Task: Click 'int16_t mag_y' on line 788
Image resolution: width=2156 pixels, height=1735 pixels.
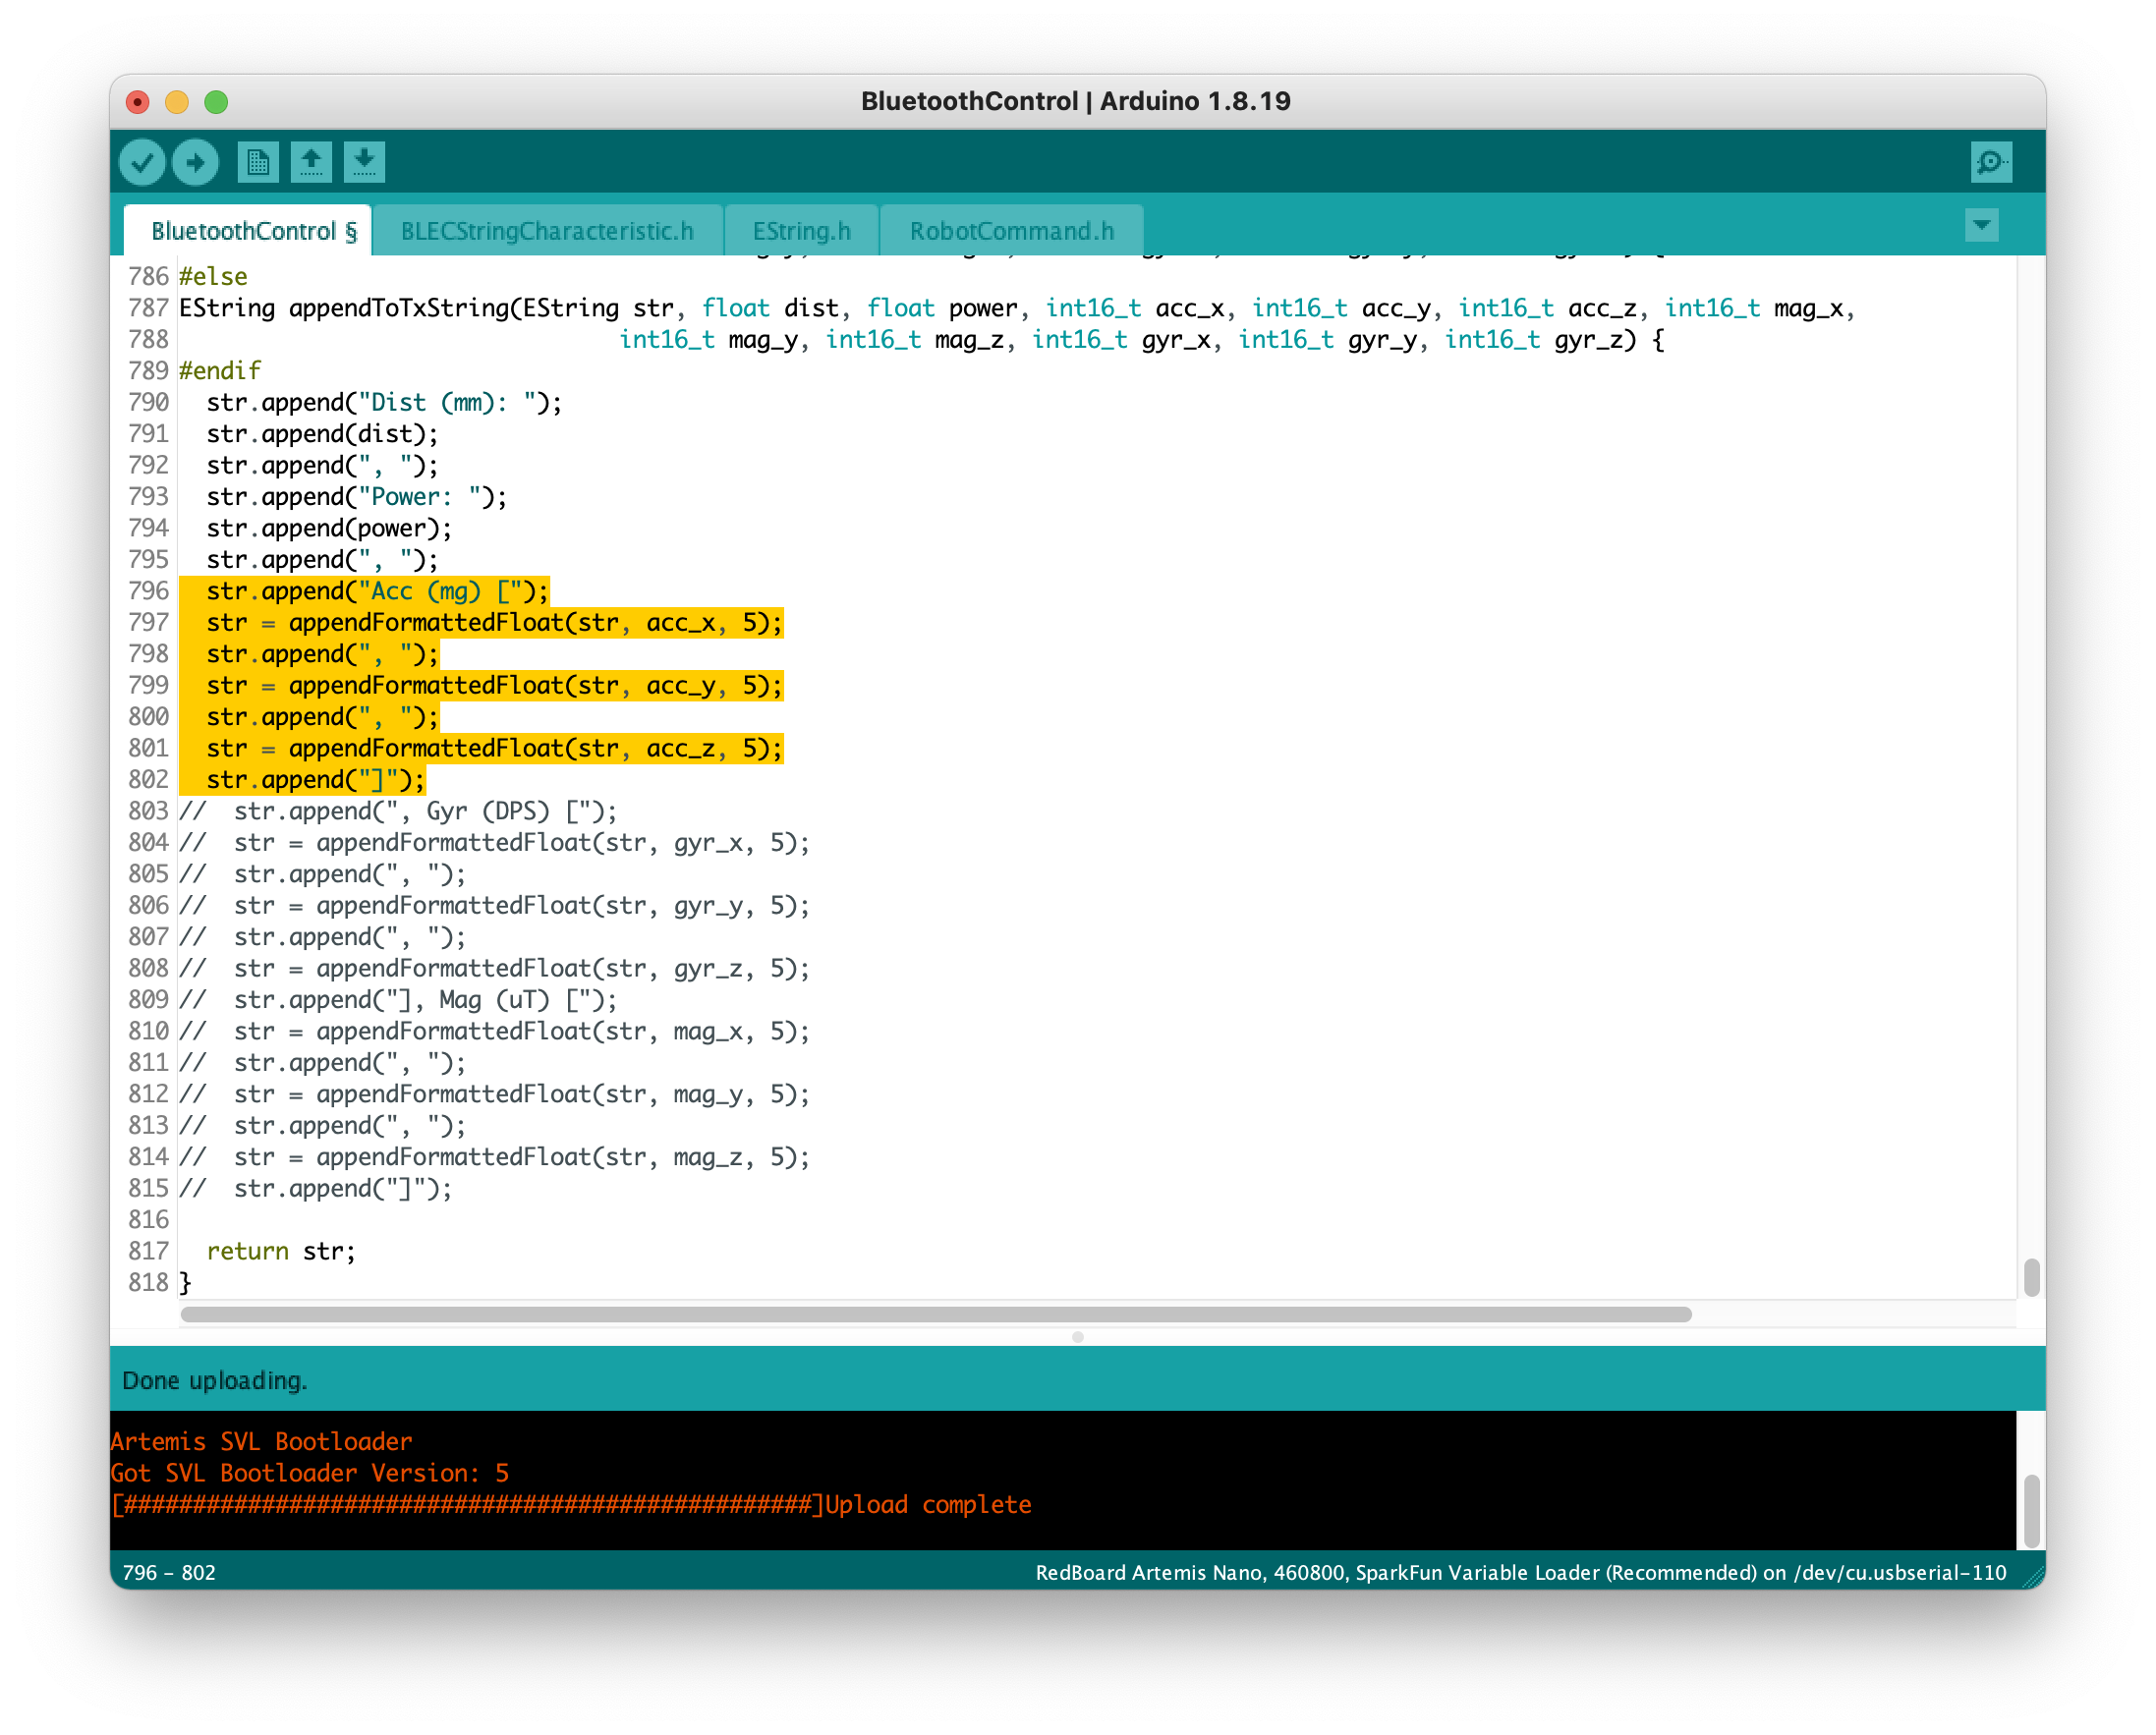Action: (708, 340)
